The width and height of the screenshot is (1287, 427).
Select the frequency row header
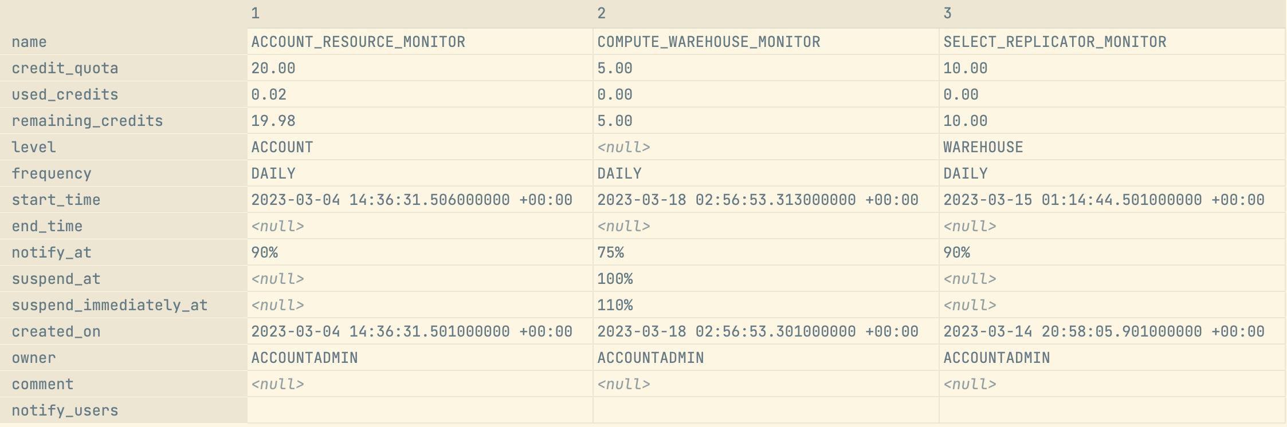coord(123,173)
